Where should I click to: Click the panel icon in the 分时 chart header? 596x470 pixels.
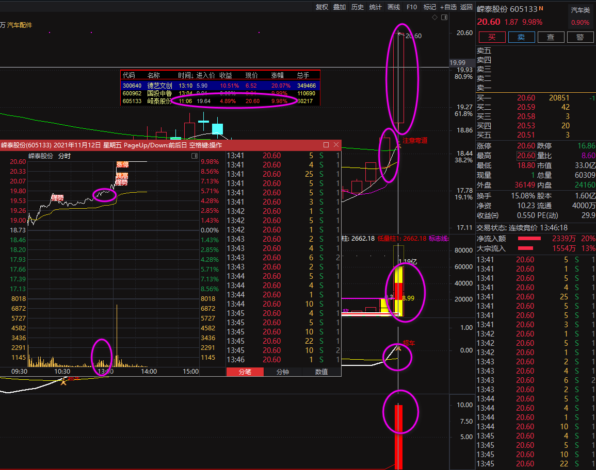194,156
